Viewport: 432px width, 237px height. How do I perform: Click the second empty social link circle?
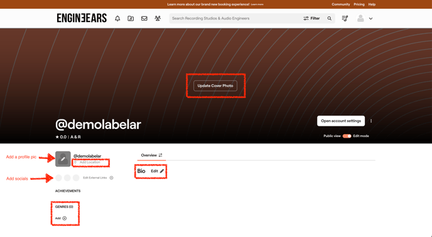coord(67,178)
